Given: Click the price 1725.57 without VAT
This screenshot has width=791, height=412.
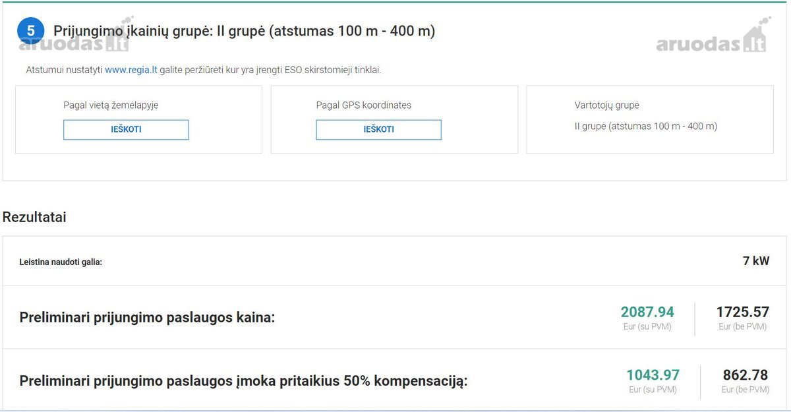Looking at the screenshot, I should [x=743, y=312].
